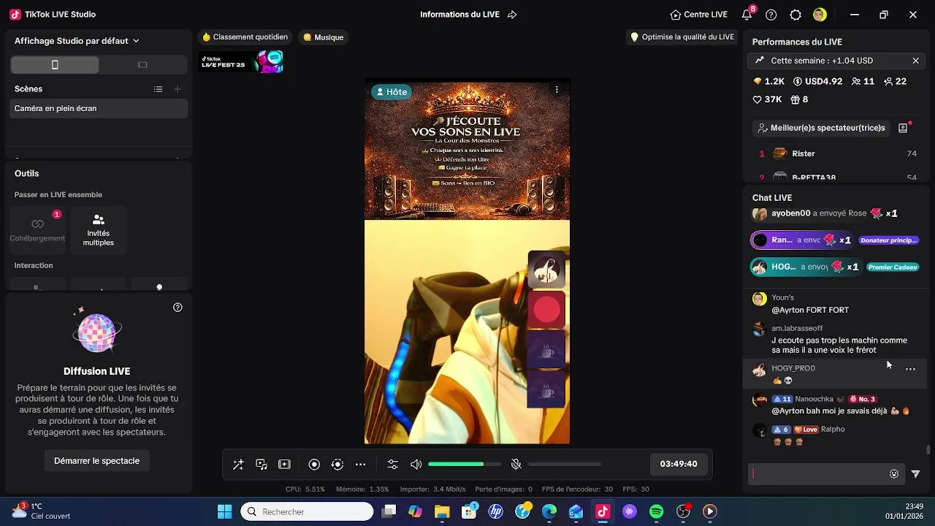This screenshot has width=935, height=526.
Task: Open HOGY_PROD message options menu
Action: point(910,369)
